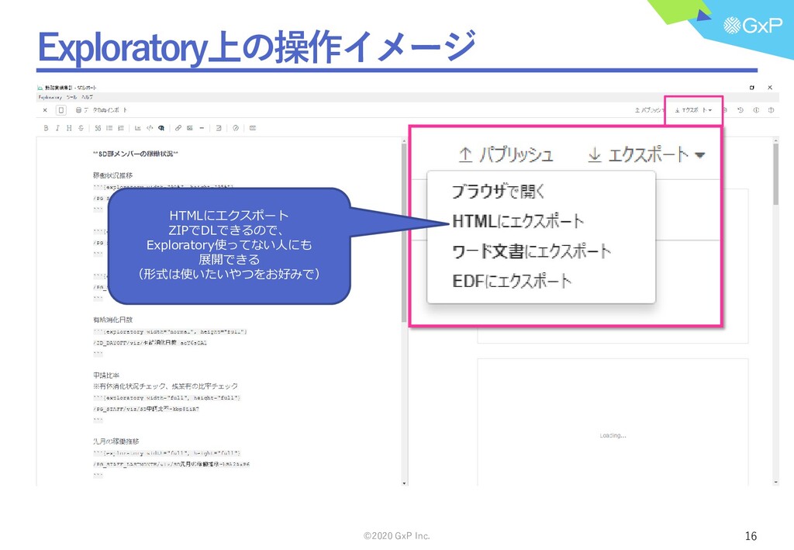Insert a code block icon
Screen dimensions: 794x550
(150, 128)
